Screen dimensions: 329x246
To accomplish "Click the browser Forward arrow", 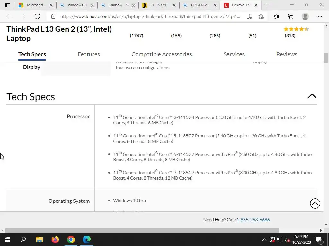I will (23, 16).
